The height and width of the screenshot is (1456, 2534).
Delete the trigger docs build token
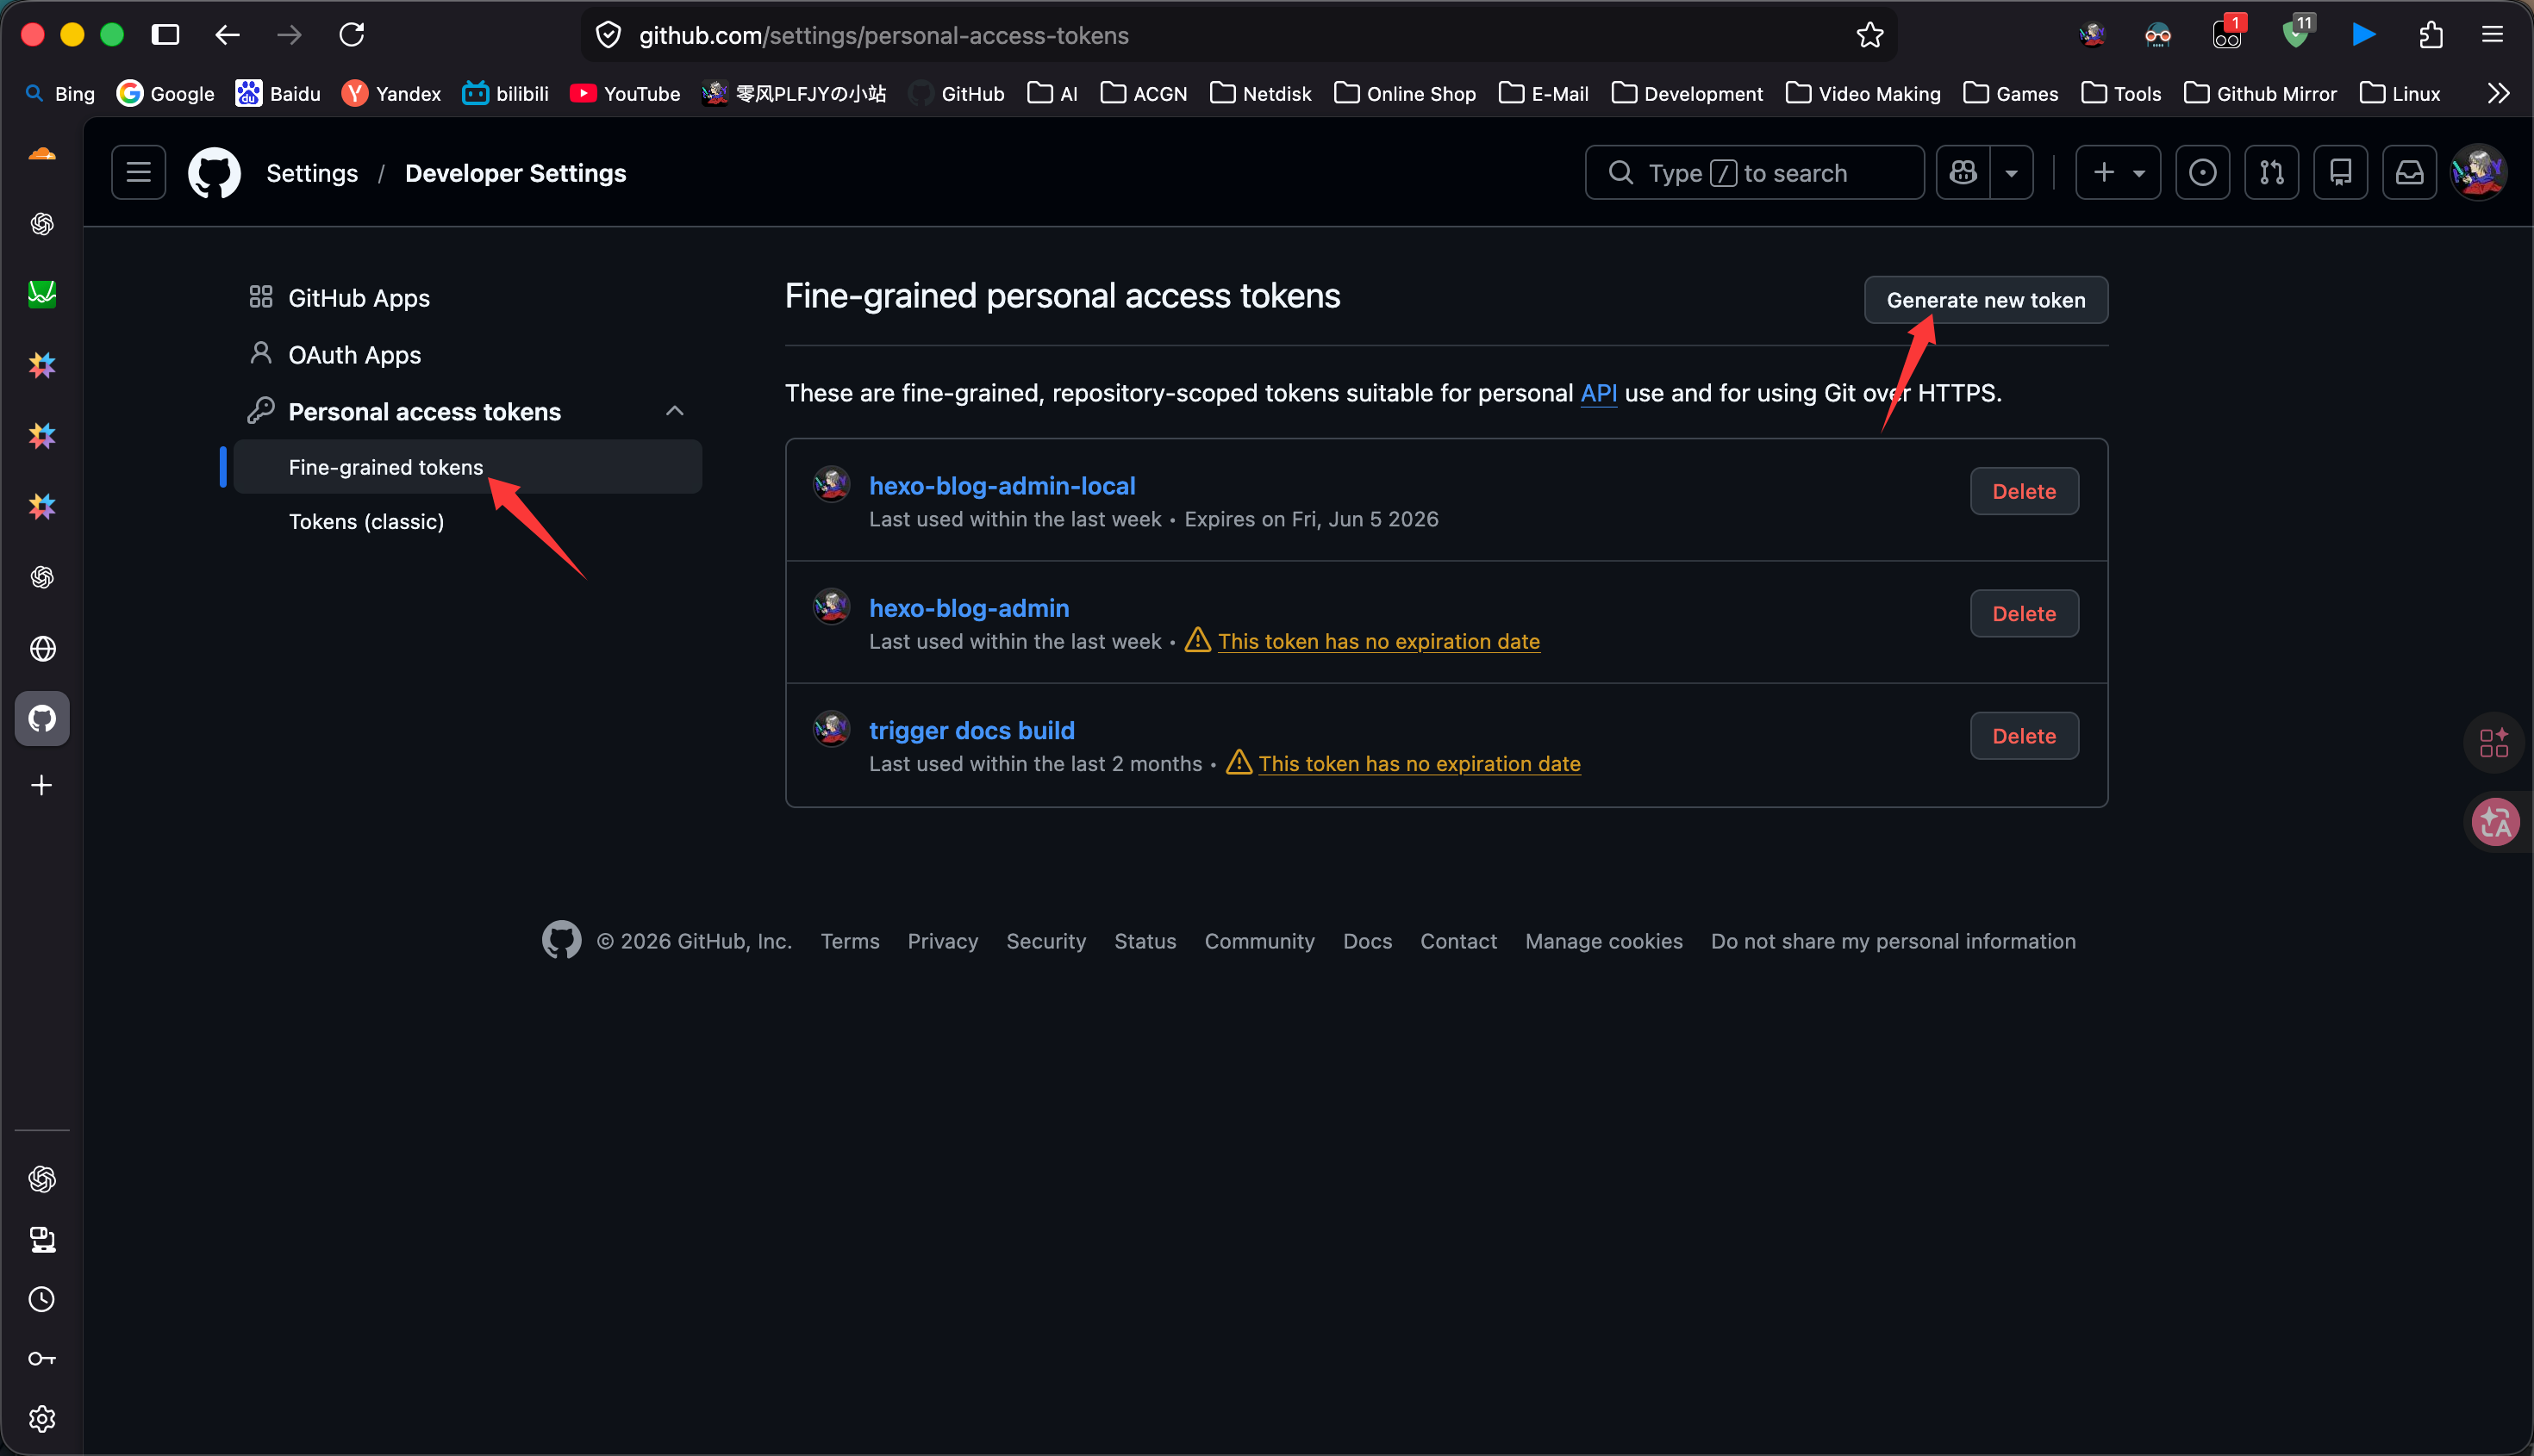coord(2024,735)
